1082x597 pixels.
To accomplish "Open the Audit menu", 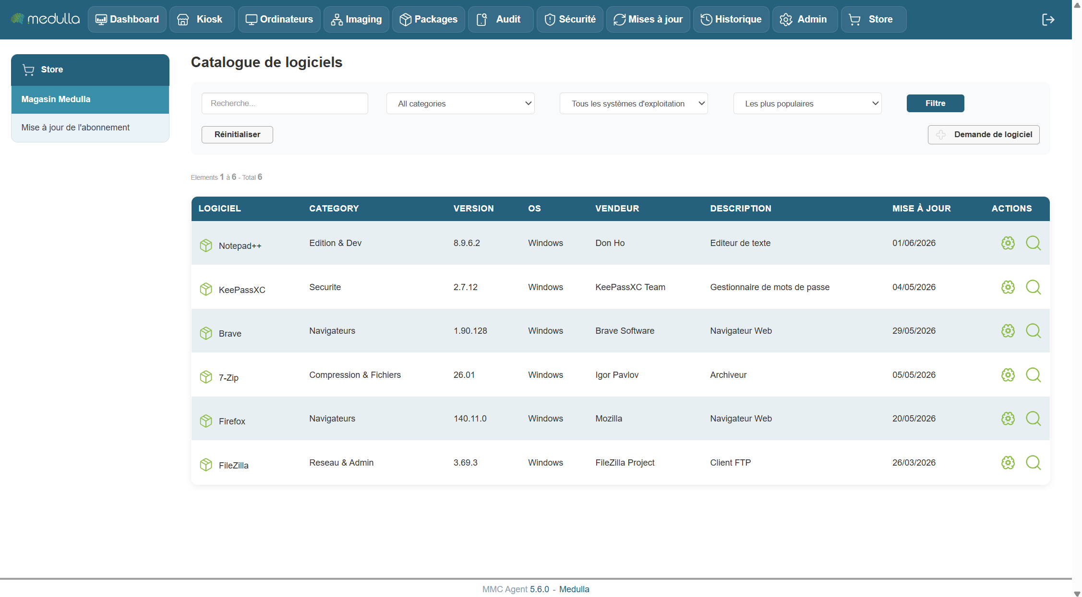I will tap(501, 20).
